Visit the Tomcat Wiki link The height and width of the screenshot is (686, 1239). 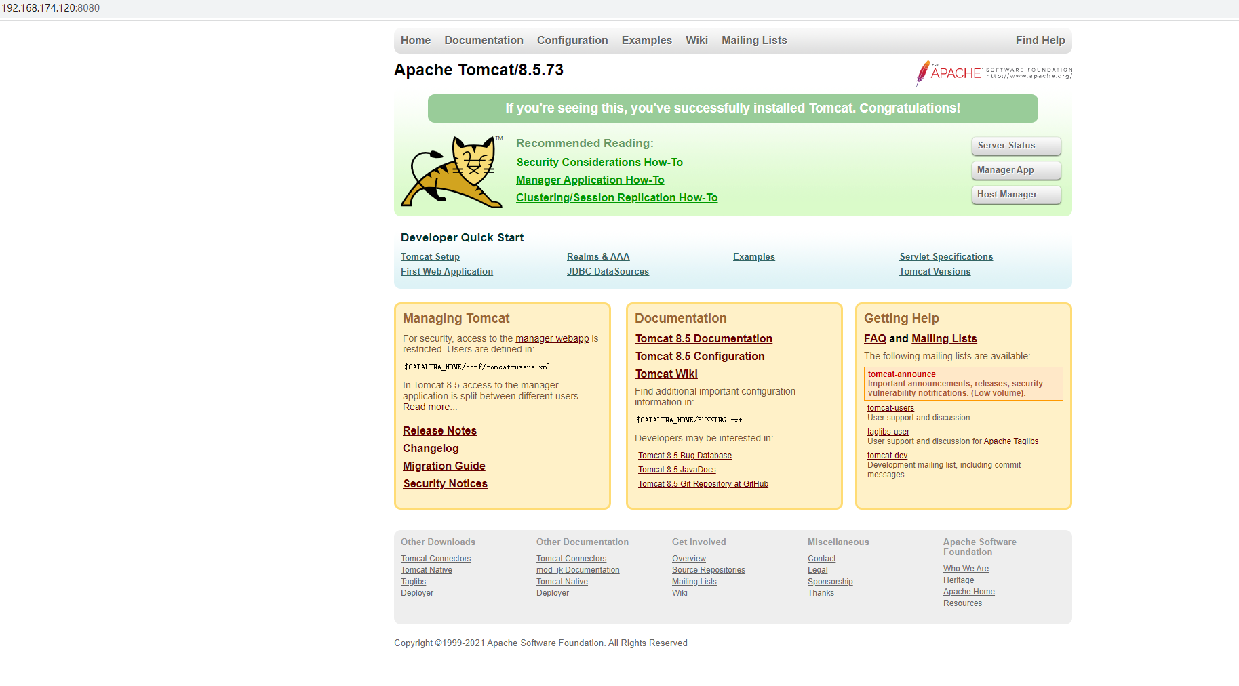click(666, 374)
